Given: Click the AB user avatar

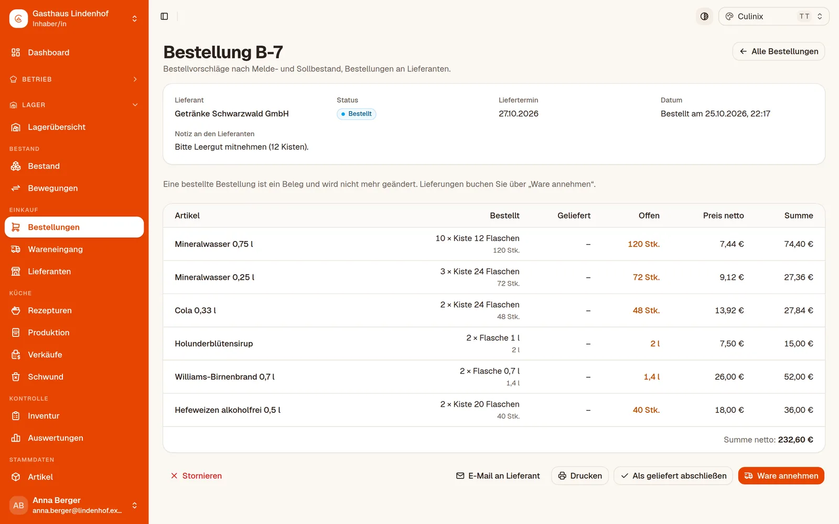Looking at the screenshot, I should coord(18,505).
